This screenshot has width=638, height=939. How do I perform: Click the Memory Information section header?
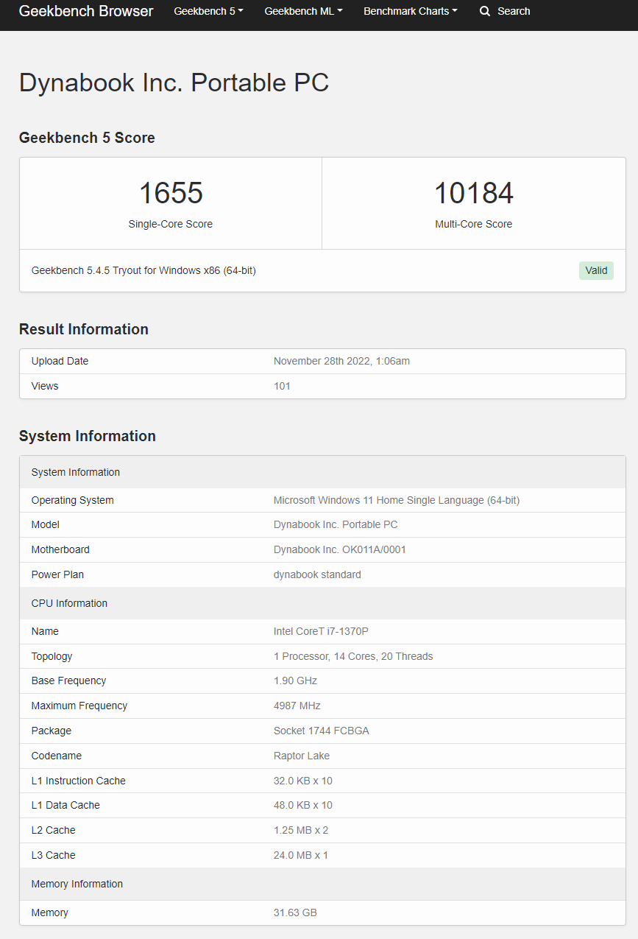pyautogui.click(x=77, y=884)
